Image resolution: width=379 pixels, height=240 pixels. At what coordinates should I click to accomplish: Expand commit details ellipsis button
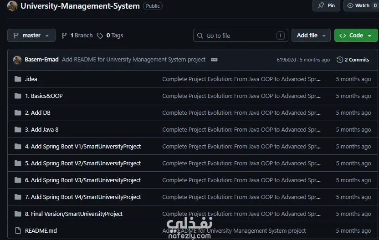[x=214, y=60]
